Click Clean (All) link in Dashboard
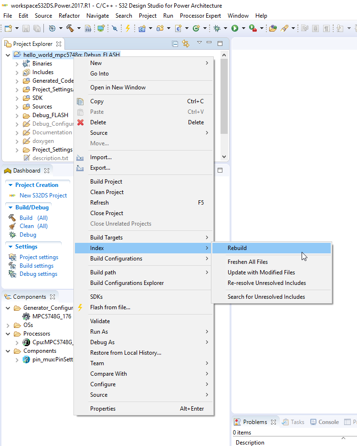 [x=33, y=226]
